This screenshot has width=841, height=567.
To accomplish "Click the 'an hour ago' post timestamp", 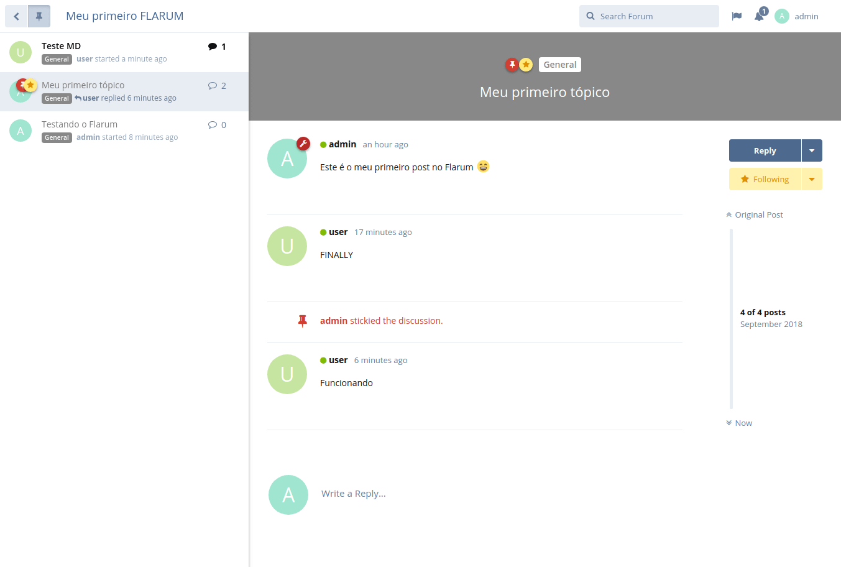I will 385,144.
